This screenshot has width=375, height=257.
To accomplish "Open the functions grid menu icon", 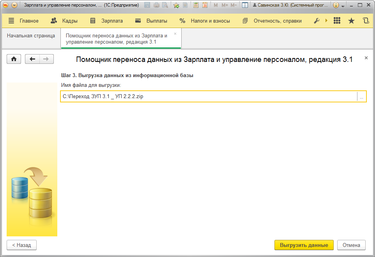I will tap(337, 21).
